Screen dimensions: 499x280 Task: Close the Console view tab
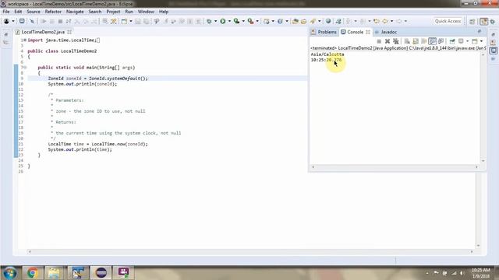[368, 32]
